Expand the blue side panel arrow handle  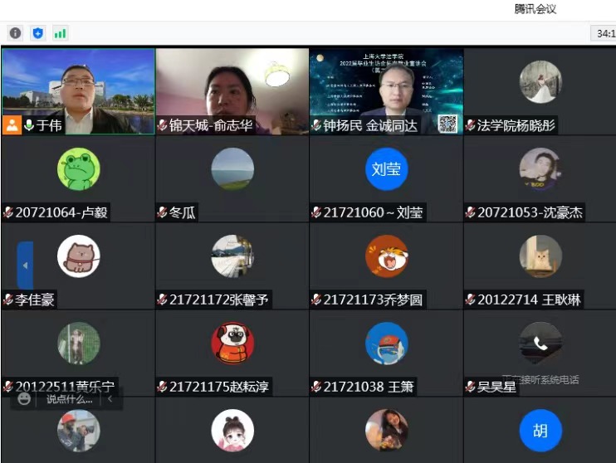(25, 266)
